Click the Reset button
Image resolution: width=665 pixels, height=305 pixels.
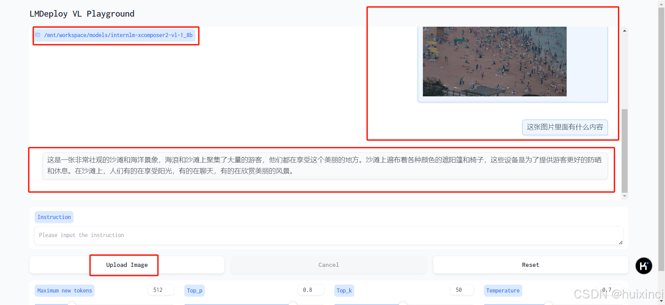[530, 265]
